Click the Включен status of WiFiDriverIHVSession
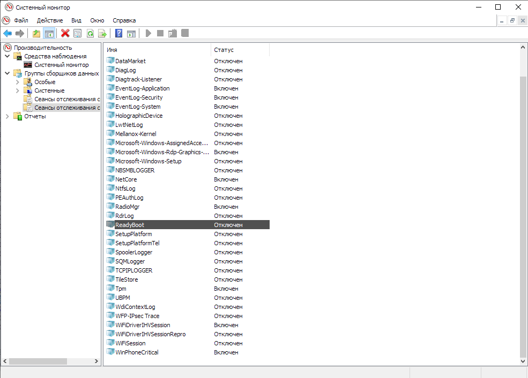The image size is (528, 378). point(226,325)
